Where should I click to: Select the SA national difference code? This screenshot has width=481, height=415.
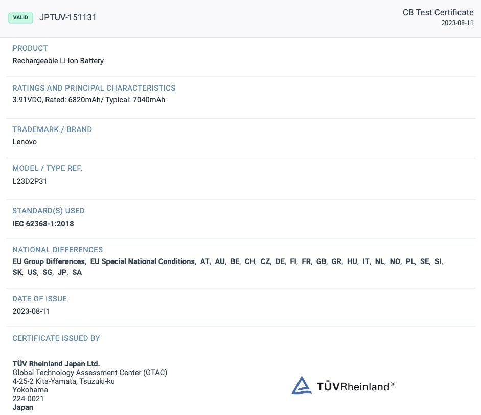point(77,272)
